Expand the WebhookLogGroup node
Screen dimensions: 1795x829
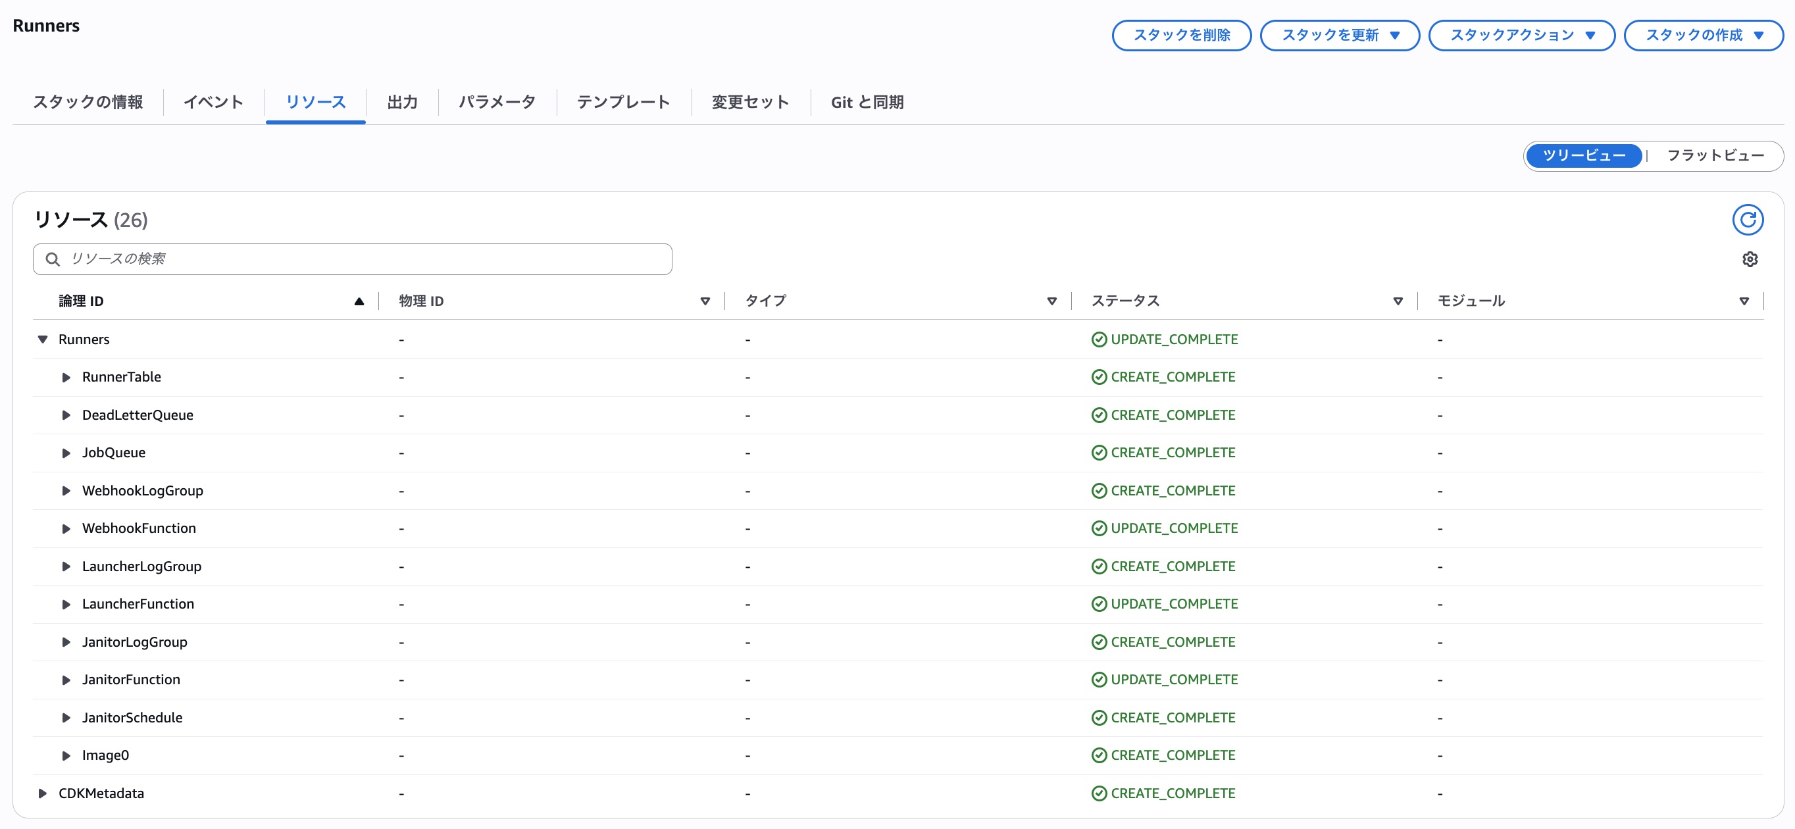pyautogui.click(x=66, y=490)
